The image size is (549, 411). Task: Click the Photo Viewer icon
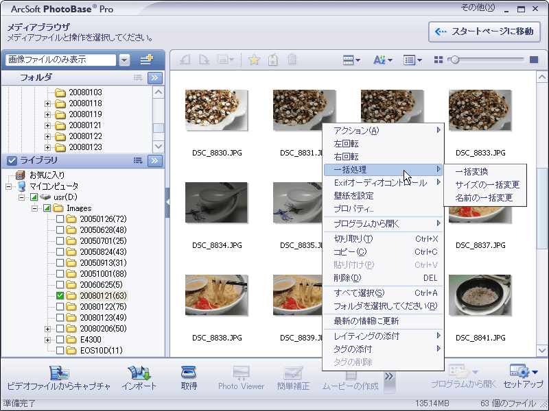242,373
